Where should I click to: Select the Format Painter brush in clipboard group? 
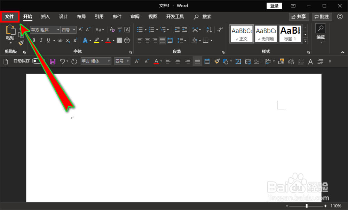[x=21, y=43]
